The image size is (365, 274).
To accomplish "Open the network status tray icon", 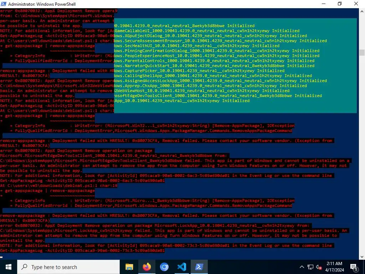I will 310,267.
